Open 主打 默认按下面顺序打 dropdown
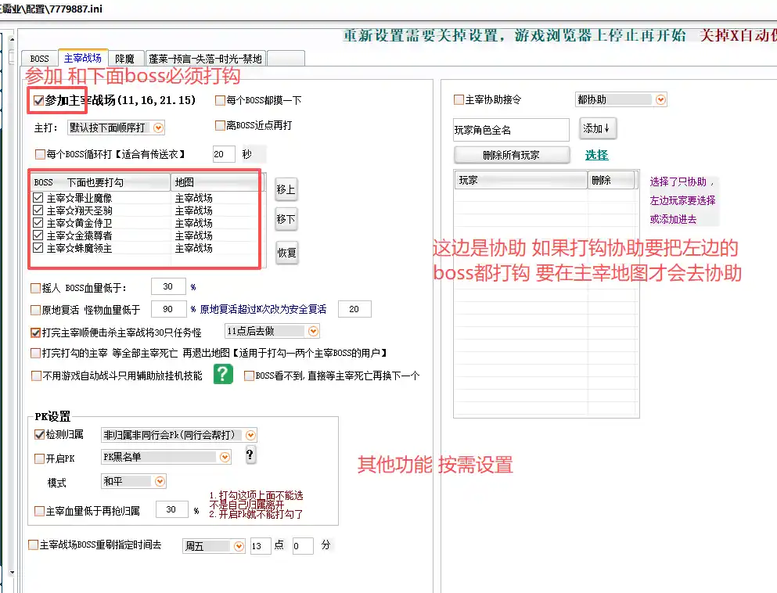Screen dimensions: 777x593 pos(158,128)
